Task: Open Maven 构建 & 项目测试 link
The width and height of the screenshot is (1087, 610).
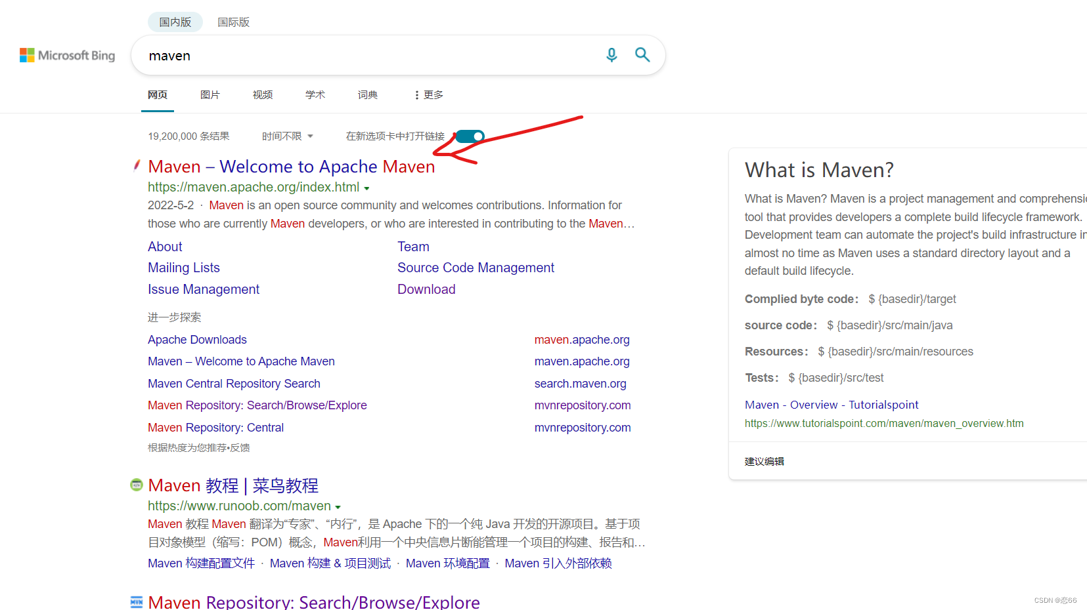Action: pyautogui.click(x=330, y=563)
